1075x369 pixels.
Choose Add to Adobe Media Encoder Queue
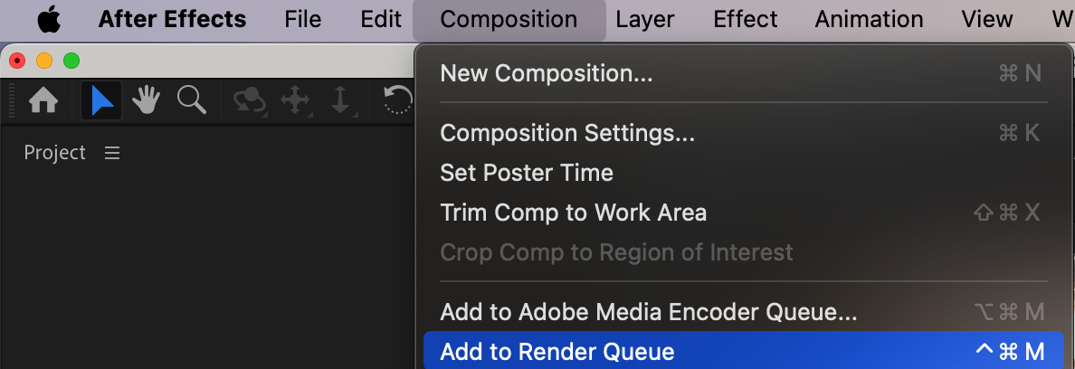tap(648, 312)
